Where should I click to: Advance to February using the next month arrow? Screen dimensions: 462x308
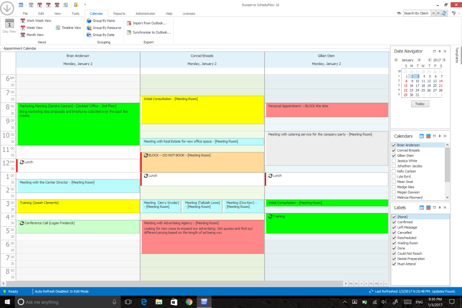(x=419, y=60)
